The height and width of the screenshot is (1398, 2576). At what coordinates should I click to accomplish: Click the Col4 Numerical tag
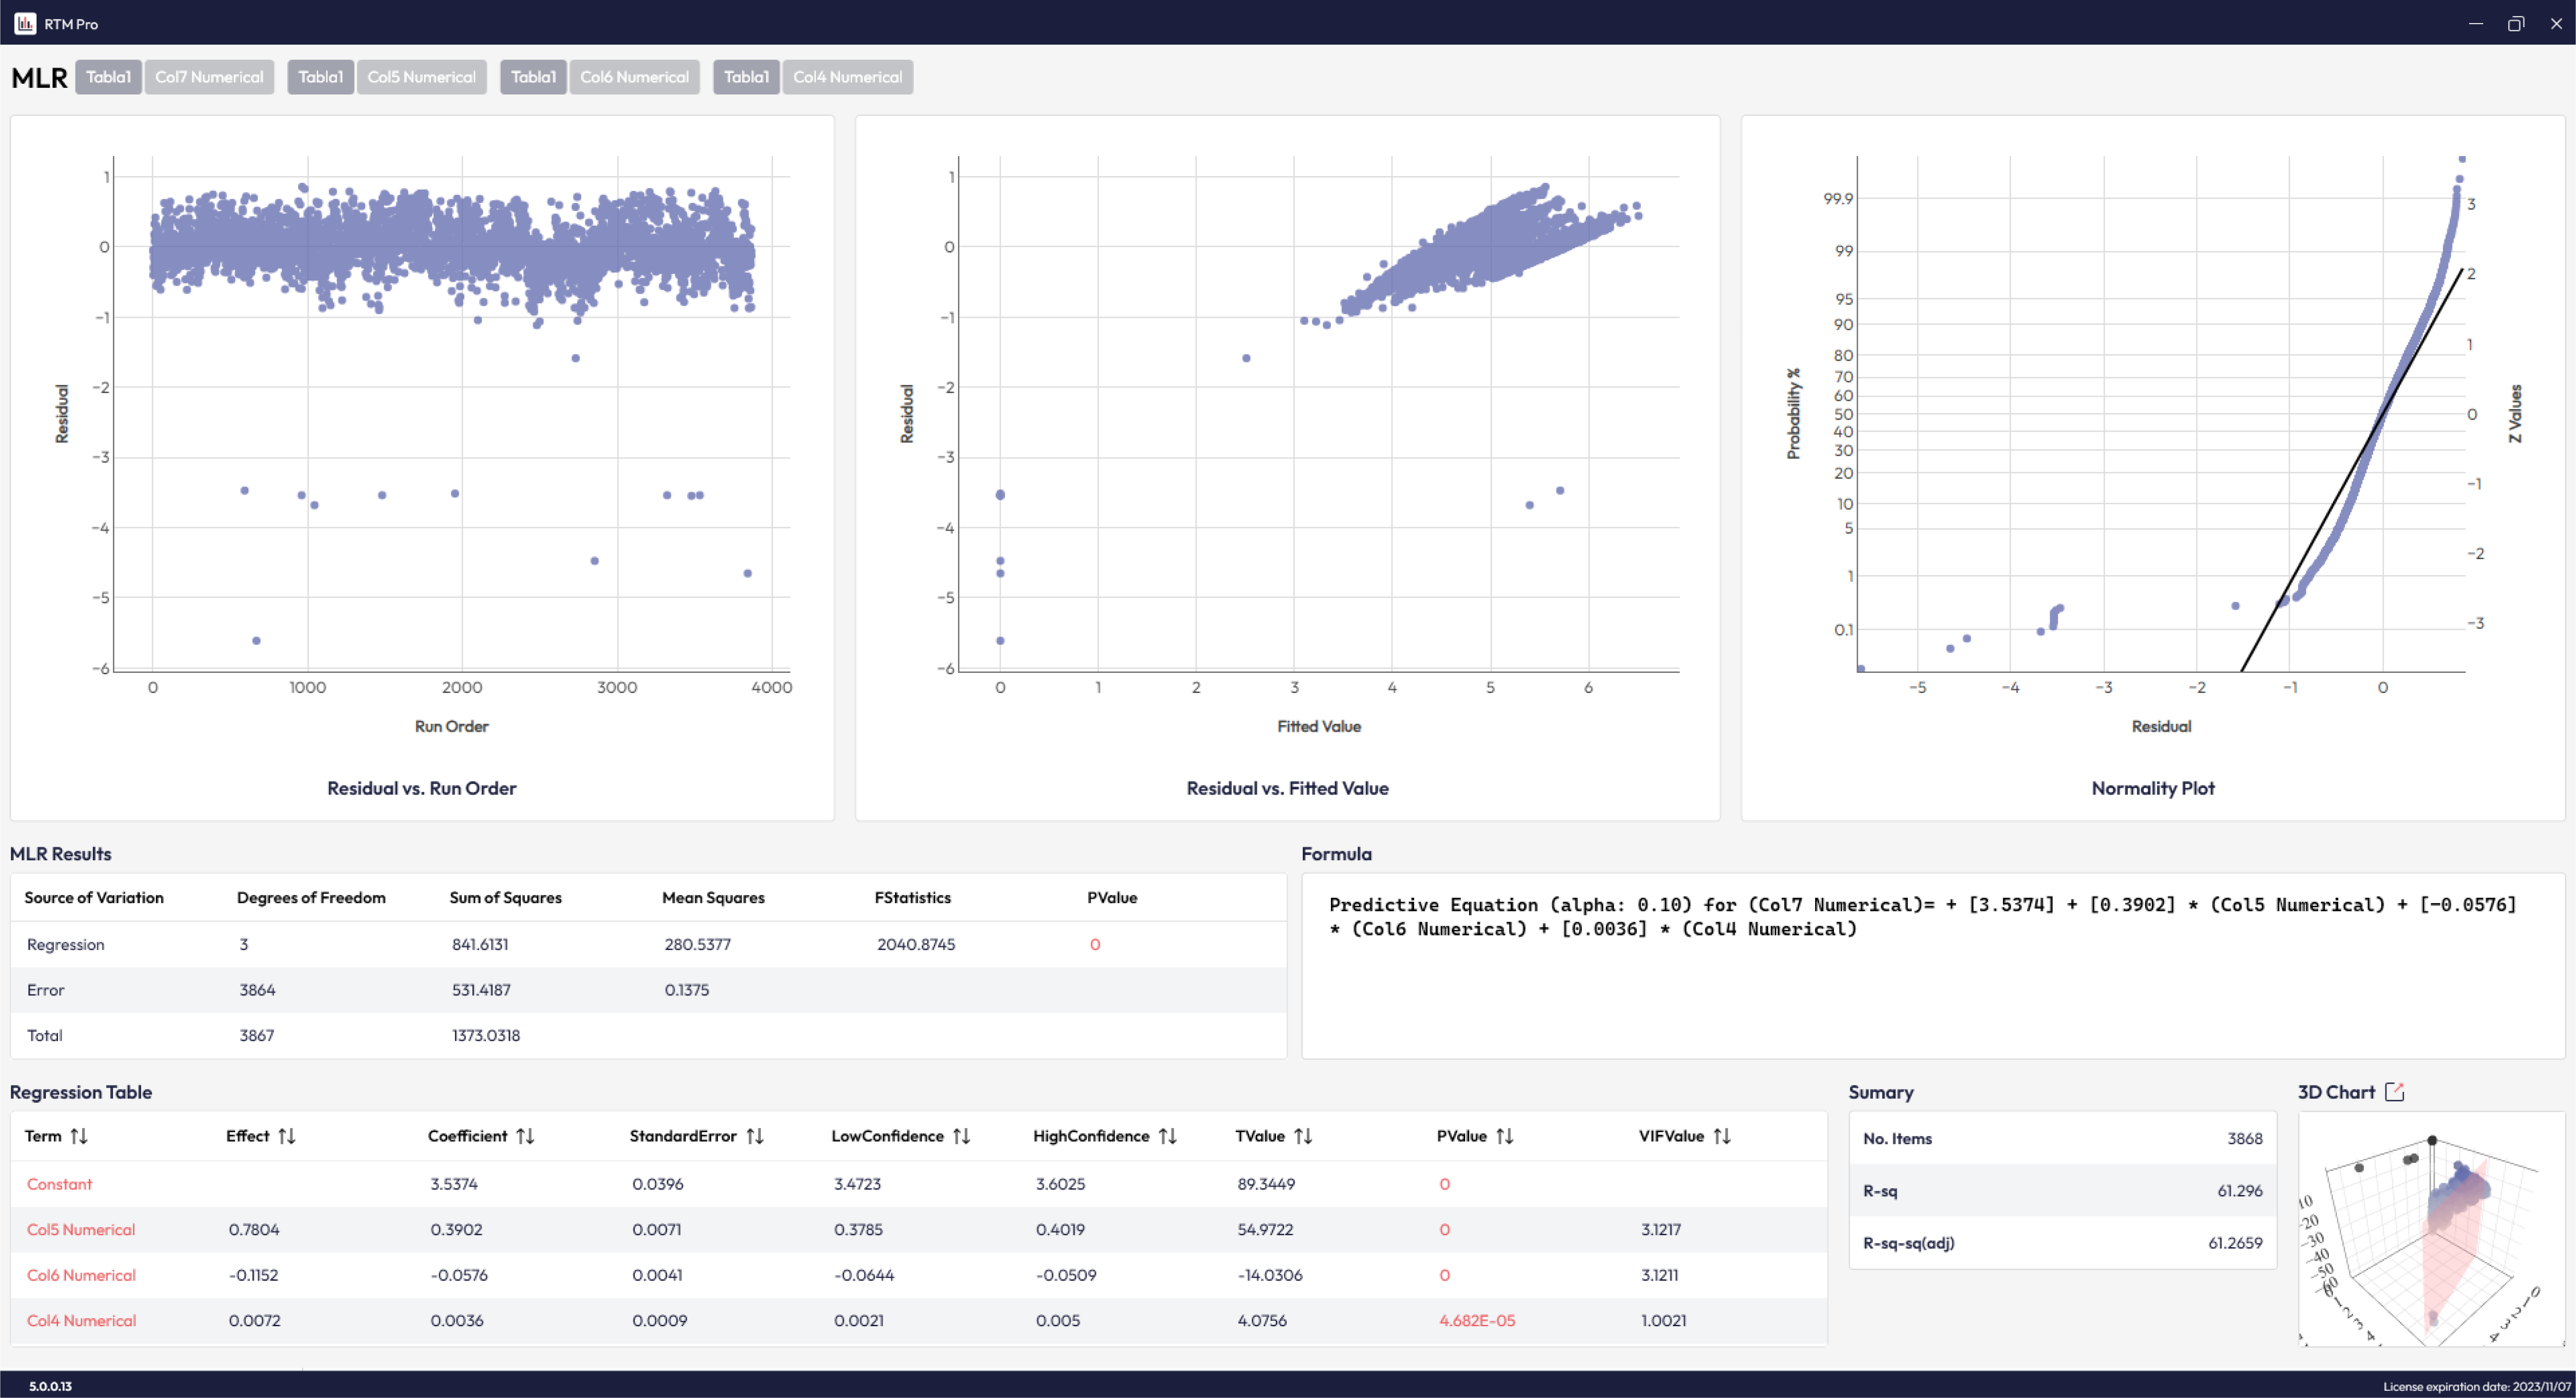tap(847, 77)
